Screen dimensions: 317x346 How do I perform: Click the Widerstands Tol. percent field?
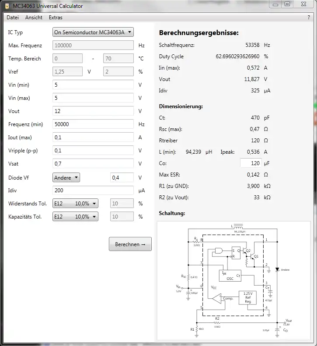pyautogui.click(x=122, y=204)
